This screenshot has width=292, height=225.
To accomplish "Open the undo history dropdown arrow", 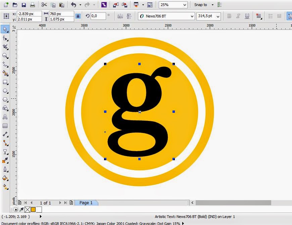I will point(80,5).
